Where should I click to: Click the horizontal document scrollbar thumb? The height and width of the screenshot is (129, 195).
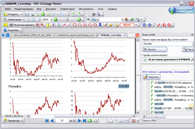[x=93, y=116]
